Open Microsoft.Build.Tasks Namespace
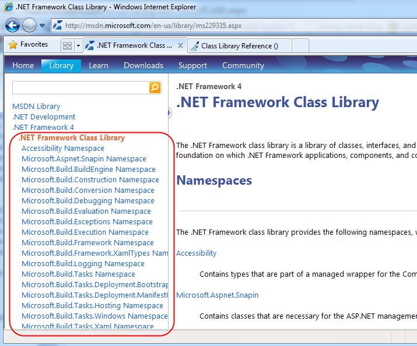This screenshot has height=346, width=417. pos(78,274)
